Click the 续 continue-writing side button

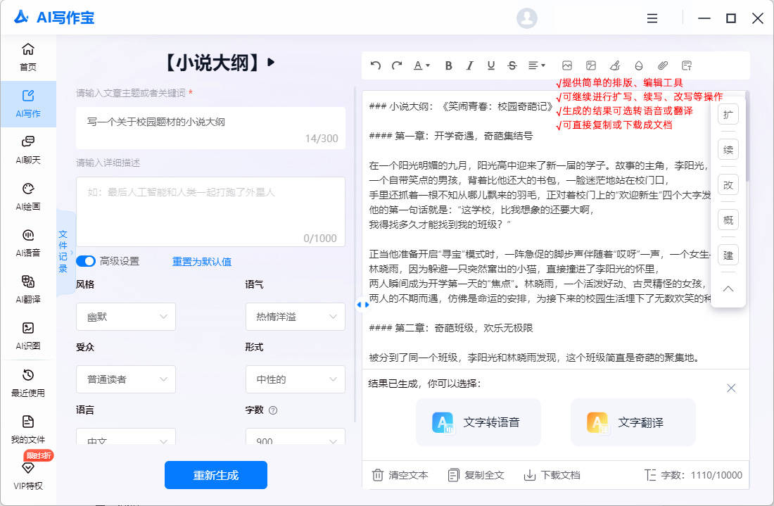tap(728, 149)
